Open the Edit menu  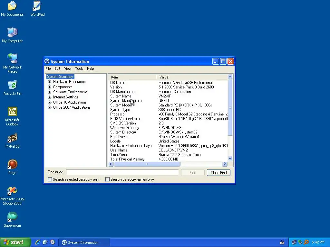57,69
